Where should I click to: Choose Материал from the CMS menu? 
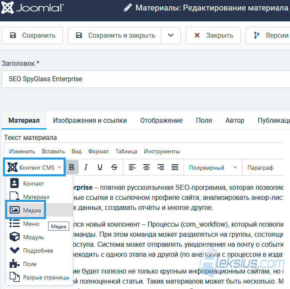tap(40, 196)
